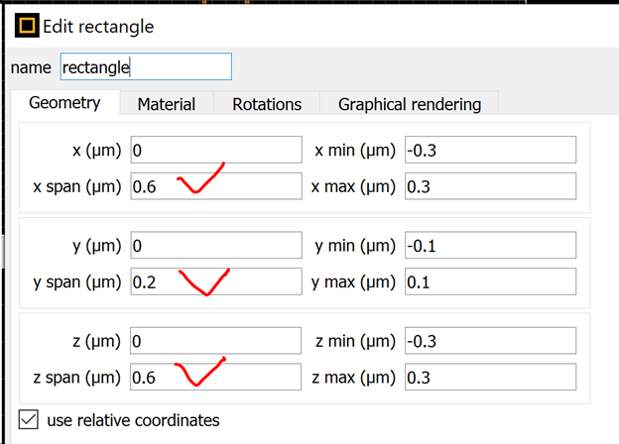This screenshot has width=619, height=444.
Task: Click the y (μm) position field
Action: [x=216, y=245]
